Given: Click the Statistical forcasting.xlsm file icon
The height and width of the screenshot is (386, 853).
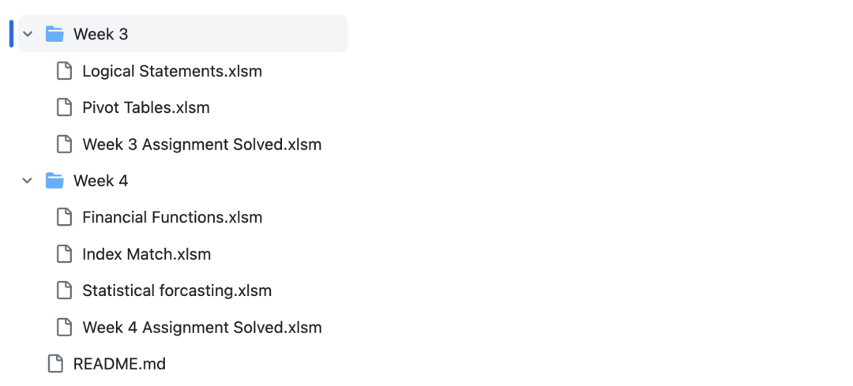Looking at the screenshot, I should coord(64,290).
